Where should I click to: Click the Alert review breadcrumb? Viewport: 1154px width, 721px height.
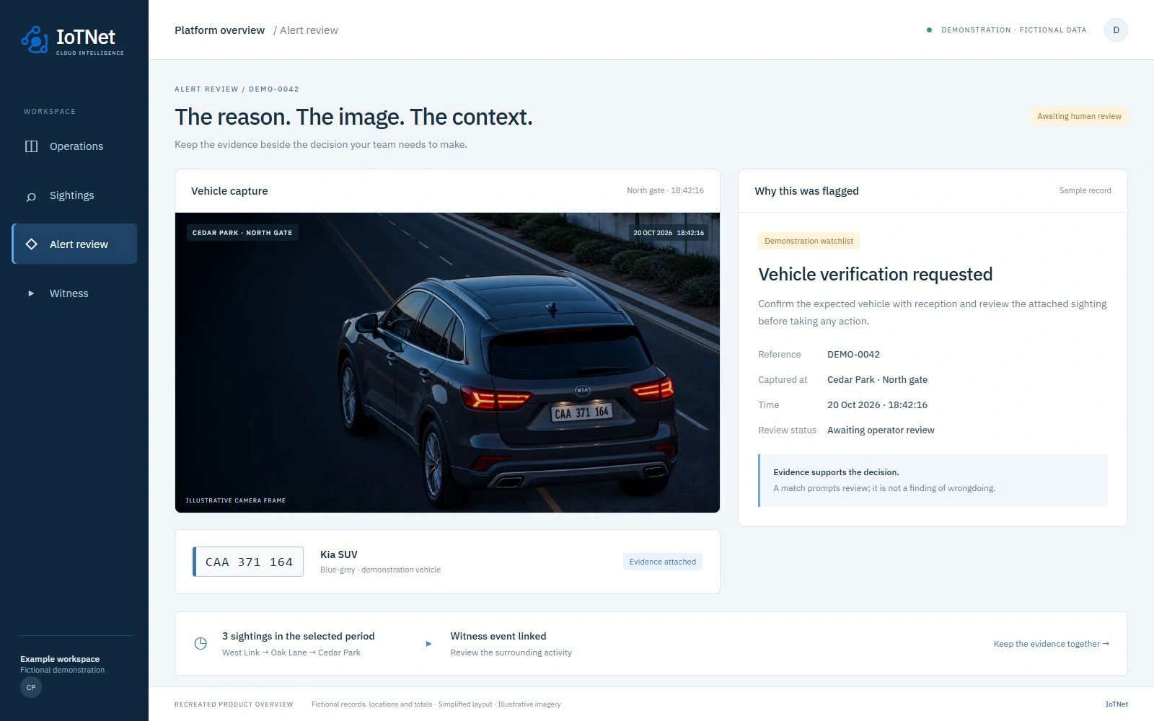pyautogui.click(x=309, y=30)
